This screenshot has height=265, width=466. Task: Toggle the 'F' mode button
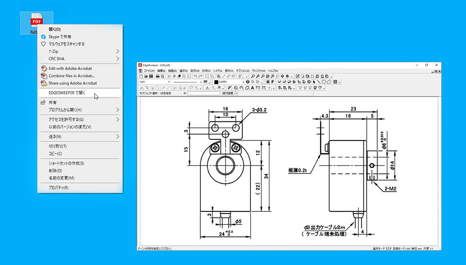273,82
